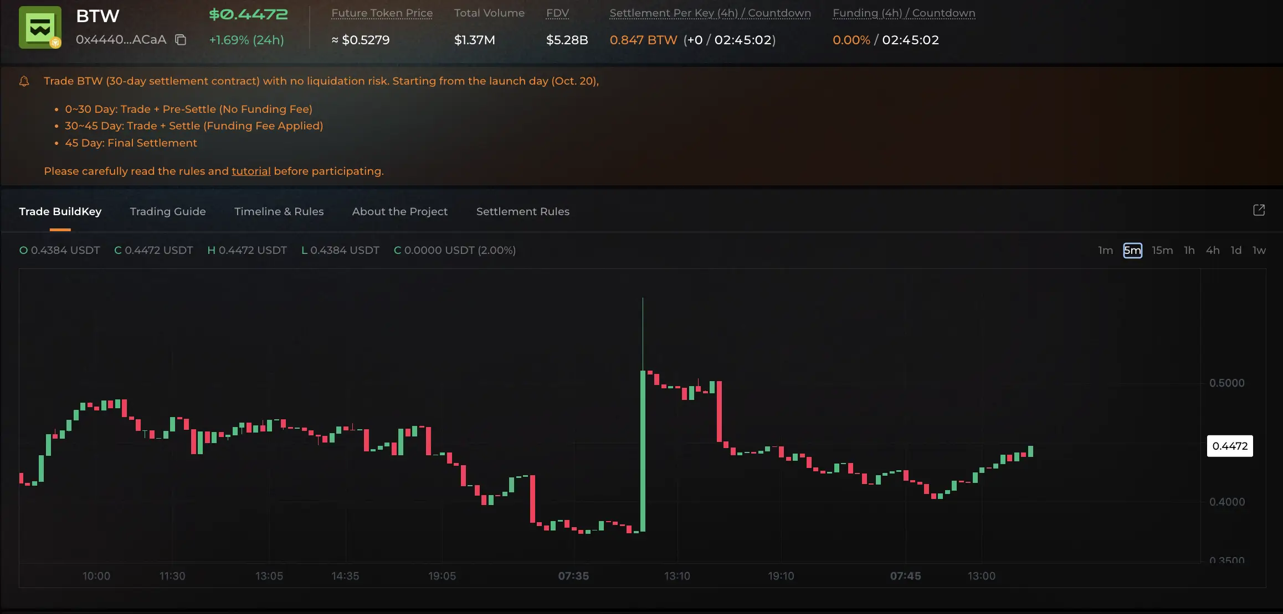Click the 0.847 BTW settlement value

pos(644,40)
